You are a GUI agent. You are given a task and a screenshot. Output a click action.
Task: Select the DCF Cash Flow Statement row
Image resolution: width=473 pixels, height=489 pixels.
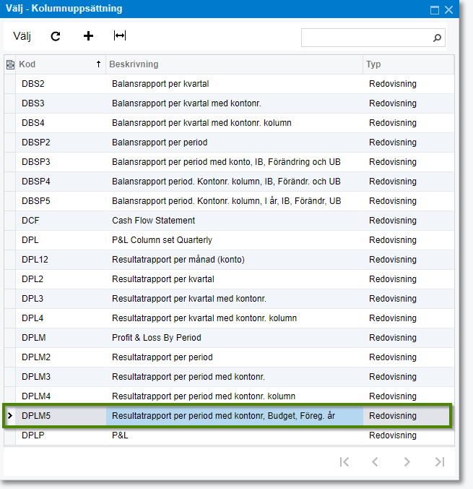153,221
